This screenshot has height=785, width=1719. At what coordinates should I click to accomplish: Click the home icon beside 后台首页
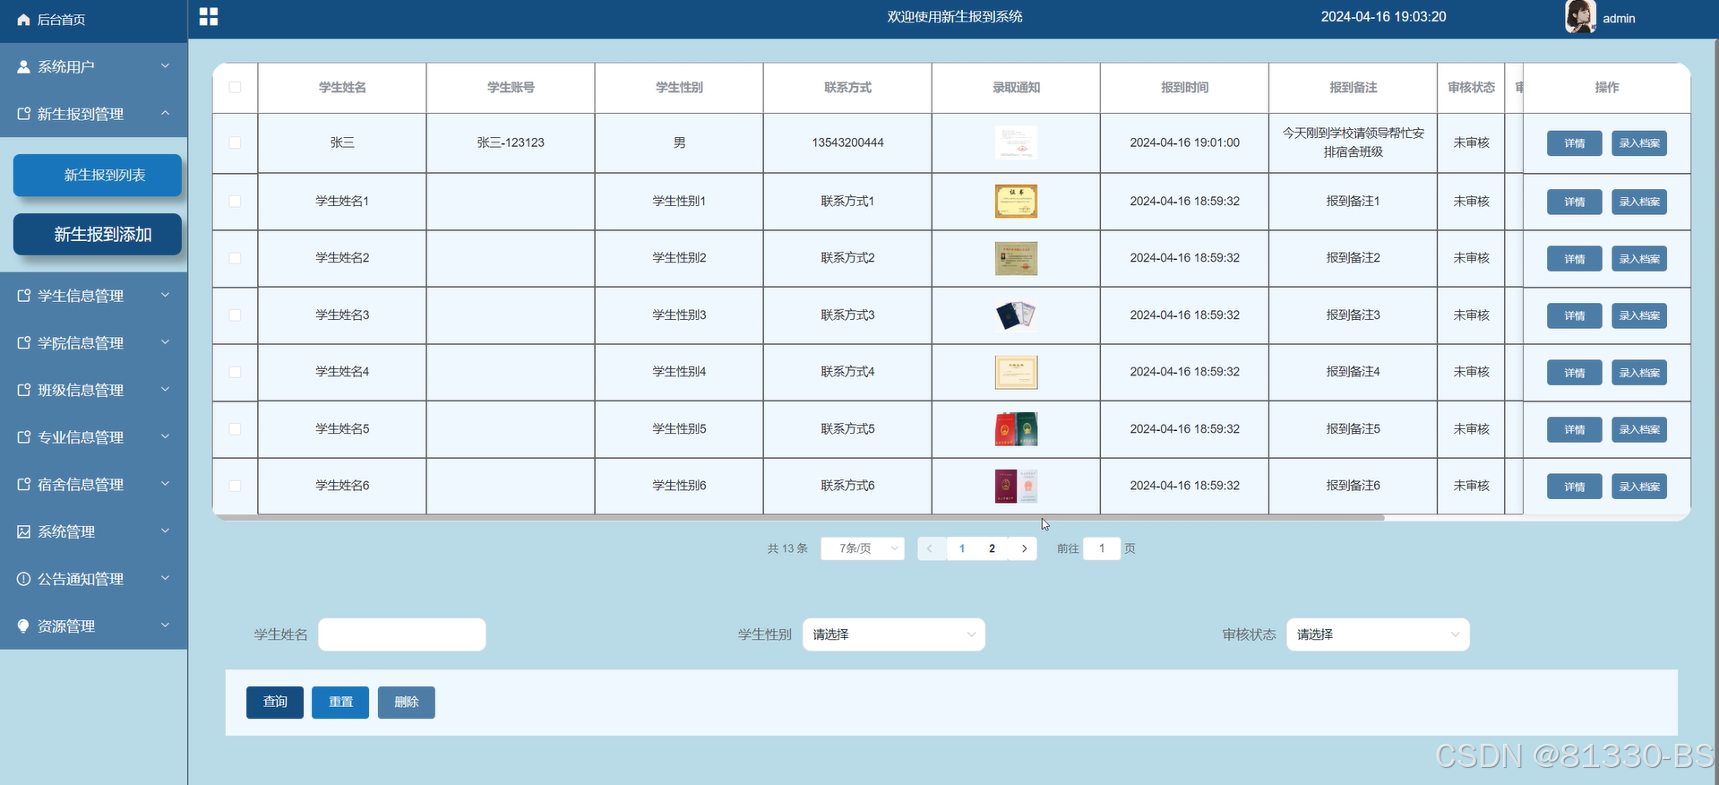(23, 19)
